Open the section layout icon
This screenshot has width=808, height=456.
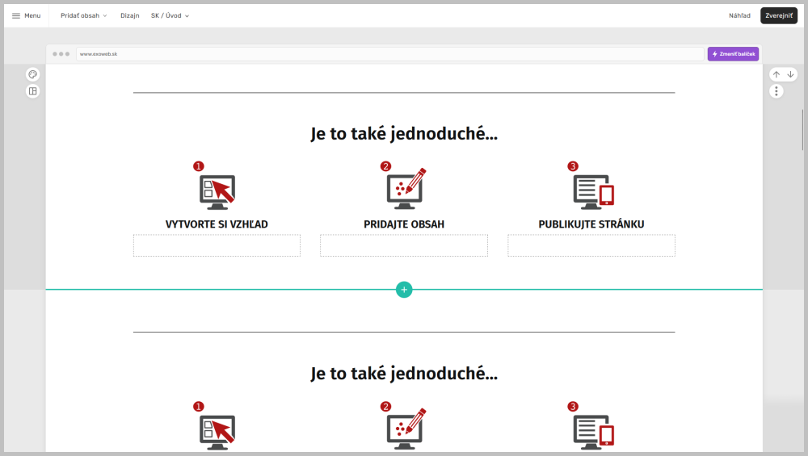(x=33, y=91)
